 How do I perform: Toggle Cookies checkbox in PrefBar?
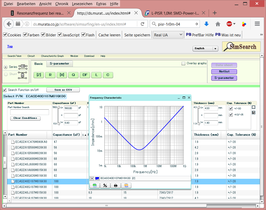tap(5, 35)
